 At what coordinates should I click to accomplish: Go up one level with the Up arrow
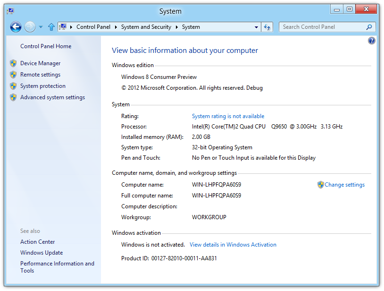tap(51, 27)
